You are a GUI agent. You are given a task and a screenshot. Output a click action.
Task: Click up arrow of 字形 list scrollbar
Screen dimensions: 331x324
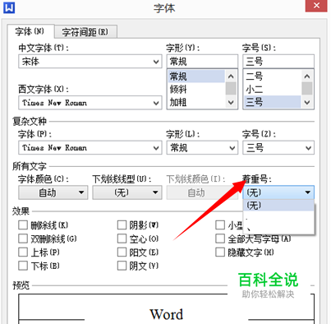coord(231,76)
